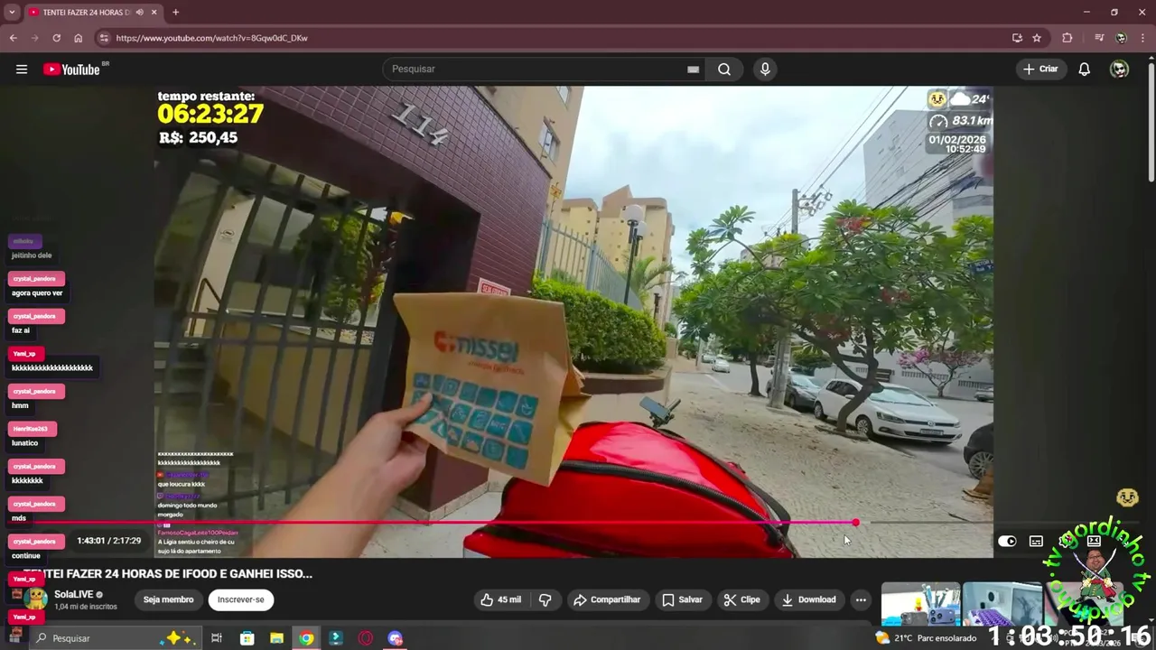Open browser home page button
Image resolution: width=1156 pixels, height=650 pixels.
tap(79, 38)
